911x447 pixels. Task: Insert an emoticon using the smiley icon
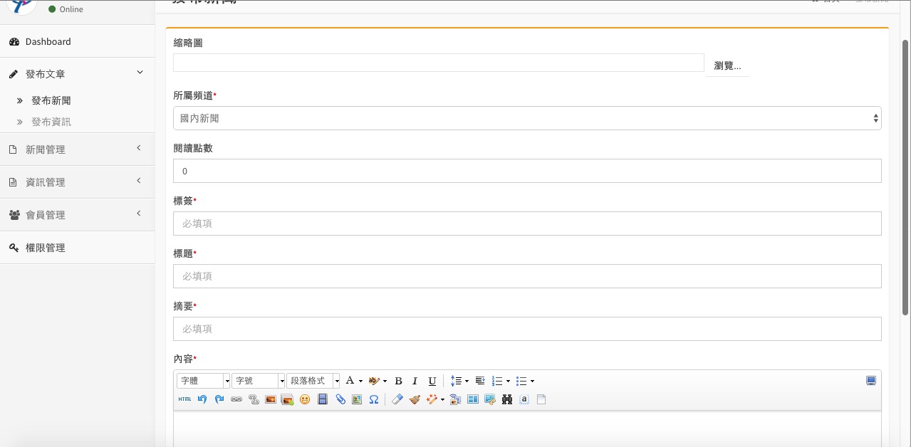(x=305, y=400)
